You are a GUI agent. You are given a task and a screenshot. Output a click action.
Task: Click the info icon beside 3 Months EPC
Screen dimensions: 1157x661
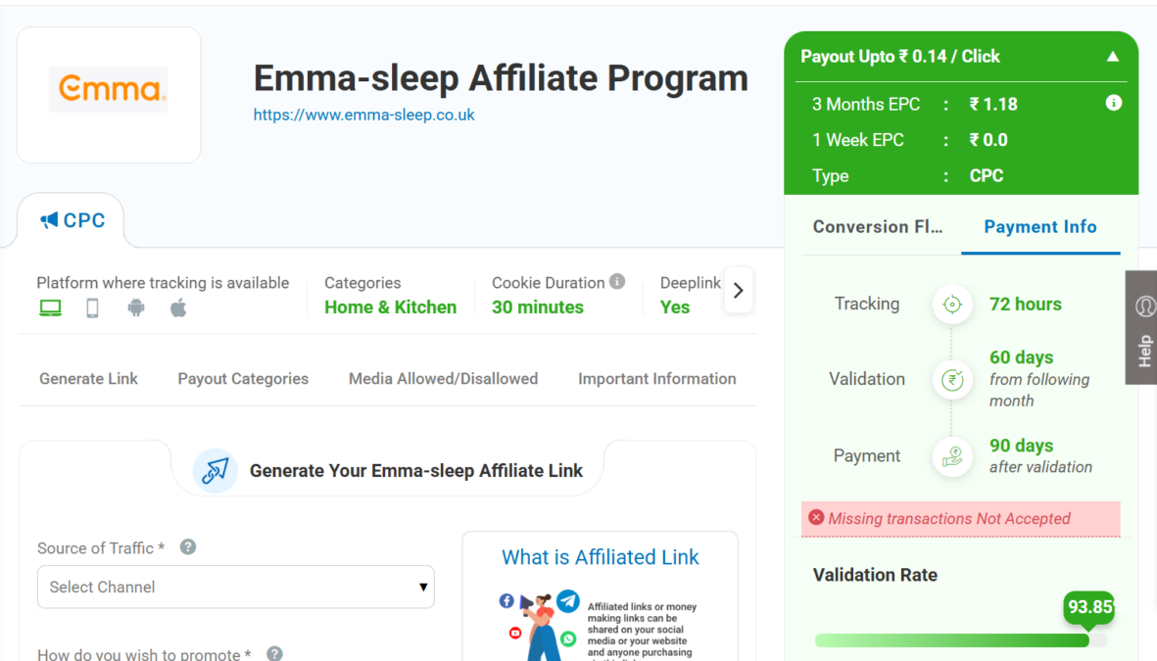1114,103
